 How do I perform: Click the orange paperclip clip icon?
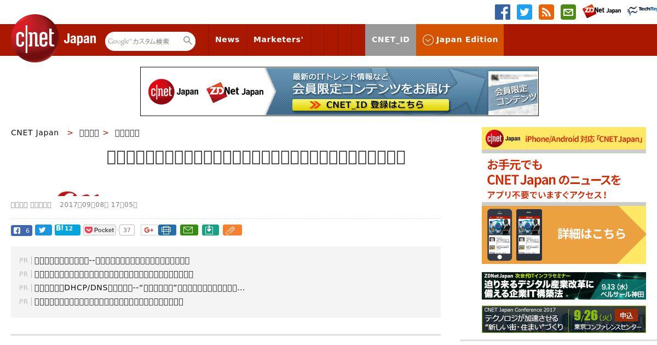tap(232, 230)
